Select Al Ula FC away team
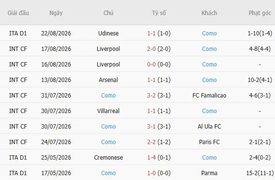275x180 pixels. tap(209, 127)
